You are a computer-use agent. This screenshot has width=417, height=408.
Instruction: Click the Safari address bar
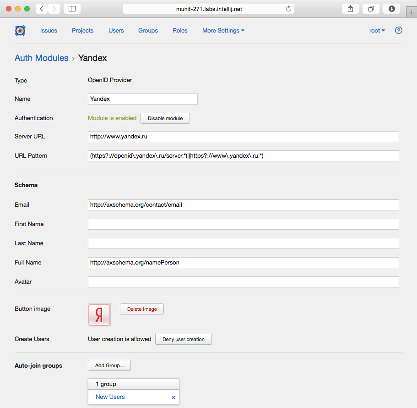click(x=209, y=9)
